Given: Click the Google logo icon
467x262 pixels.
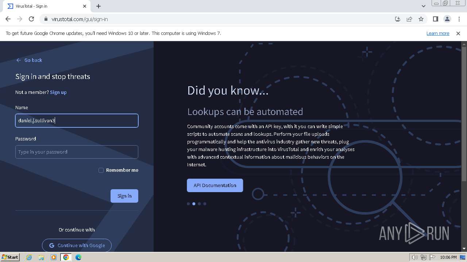Looking at the screenshot, I should point(52,245).
